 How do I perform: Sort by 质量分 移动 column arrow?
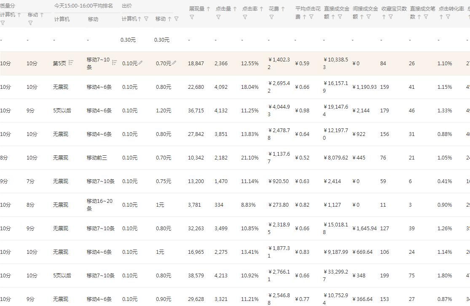(42, 15)
